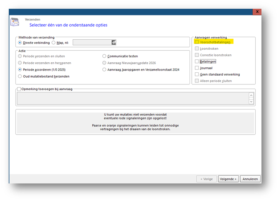The image size is (279, 201).
Task: Click the remark box scroll up arrow
Action: coord(251,95)
